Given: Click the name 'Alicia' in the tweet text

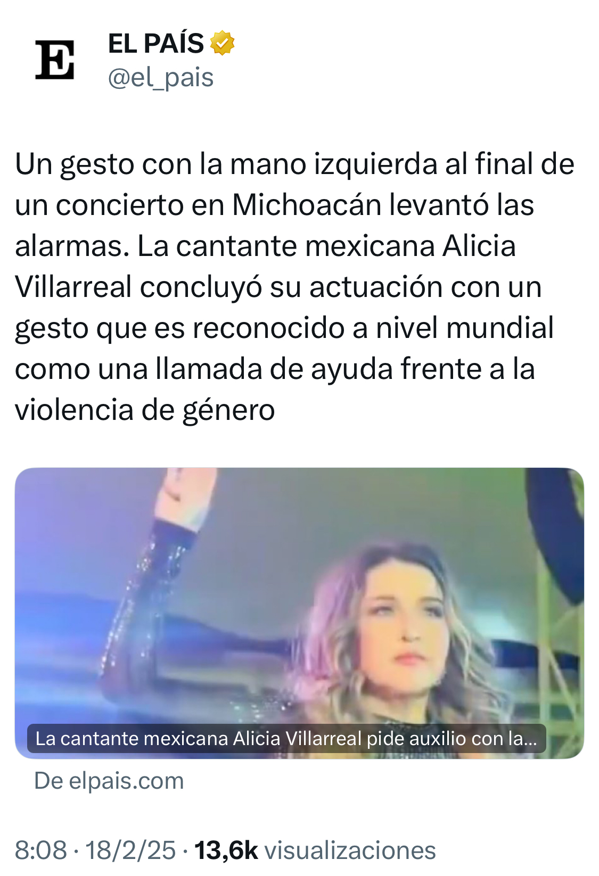Looking at the screenshot, I should tap(479, 246).
